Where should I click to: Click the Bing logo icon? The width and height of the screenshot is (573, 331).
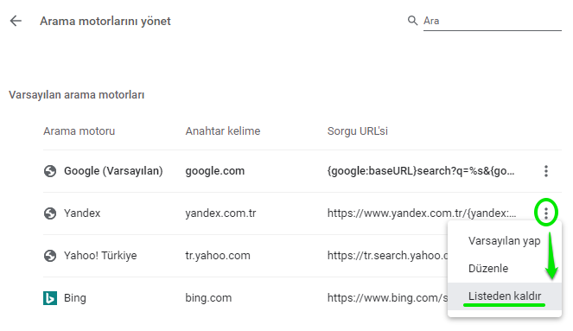[x=50, y=298]
